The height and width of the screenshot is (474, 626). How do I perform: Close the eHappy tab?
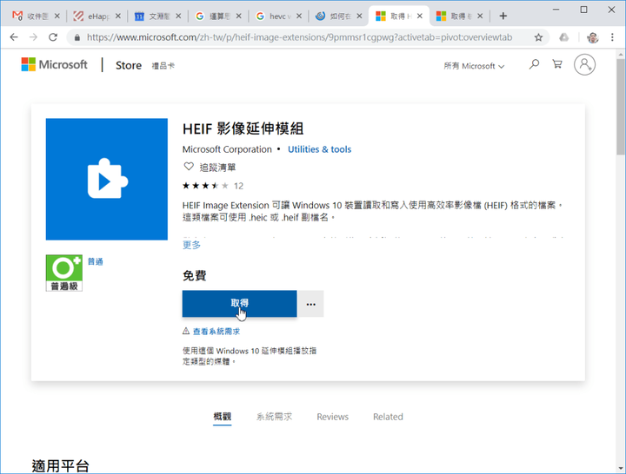click(117, 16)
